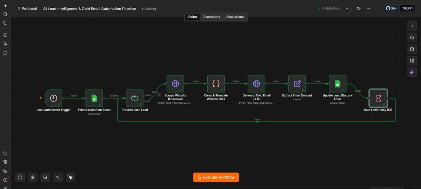The width and height of the screenshot is (421, 189).
Task: Zoom in on the canvas
Action: tap(33, 177)
